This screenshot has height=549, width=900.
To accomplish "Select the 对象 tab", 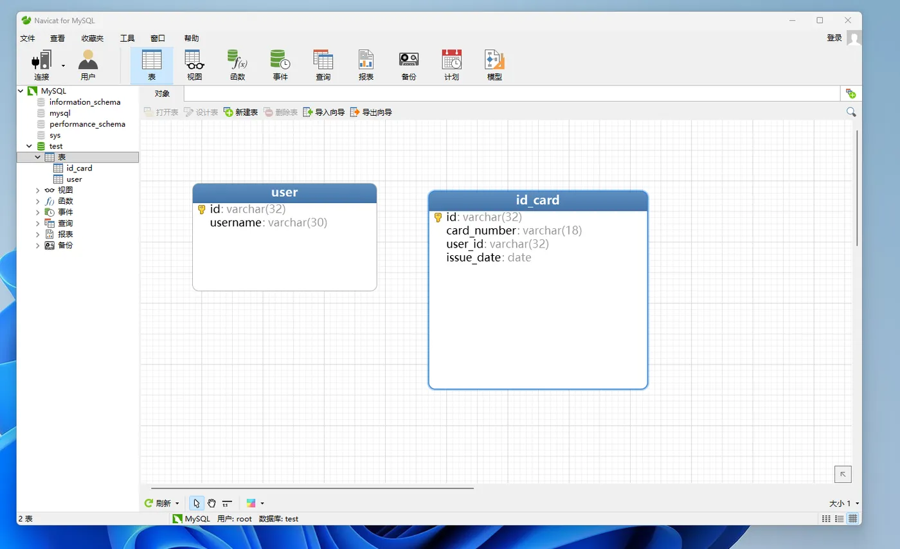I will click(162, 94).
